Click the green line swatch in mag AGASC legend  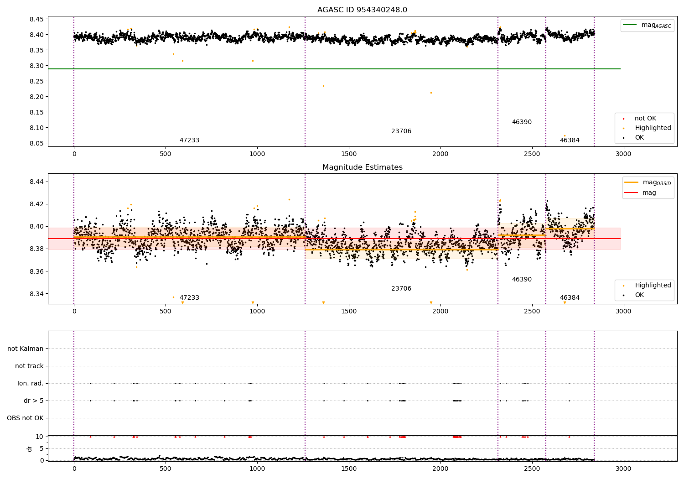pos(630,25)
